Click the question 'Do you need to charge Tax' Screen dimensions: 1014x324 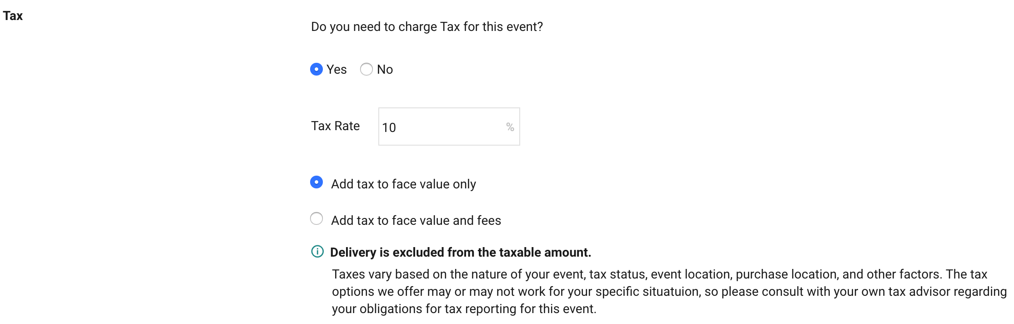tap(427, 27)
